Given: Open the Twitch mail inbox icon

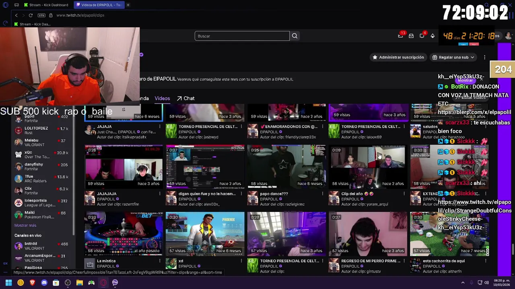Looking at the screenshot, I should coord(411,36).
